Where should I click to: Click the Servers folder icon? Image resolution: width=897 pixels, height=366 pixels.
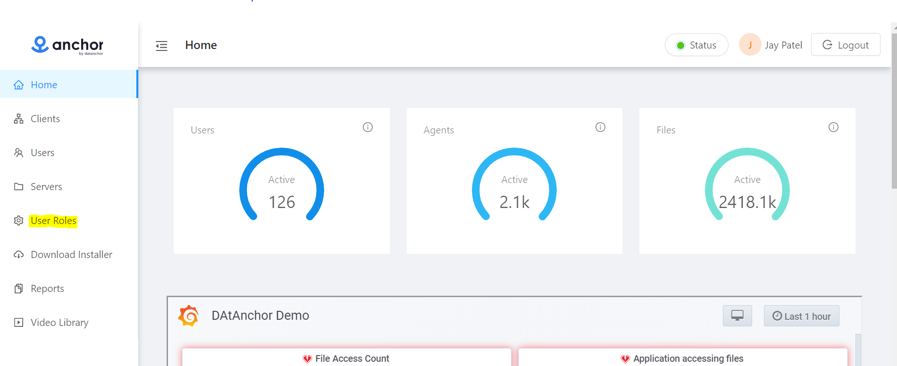pos(19,187)
